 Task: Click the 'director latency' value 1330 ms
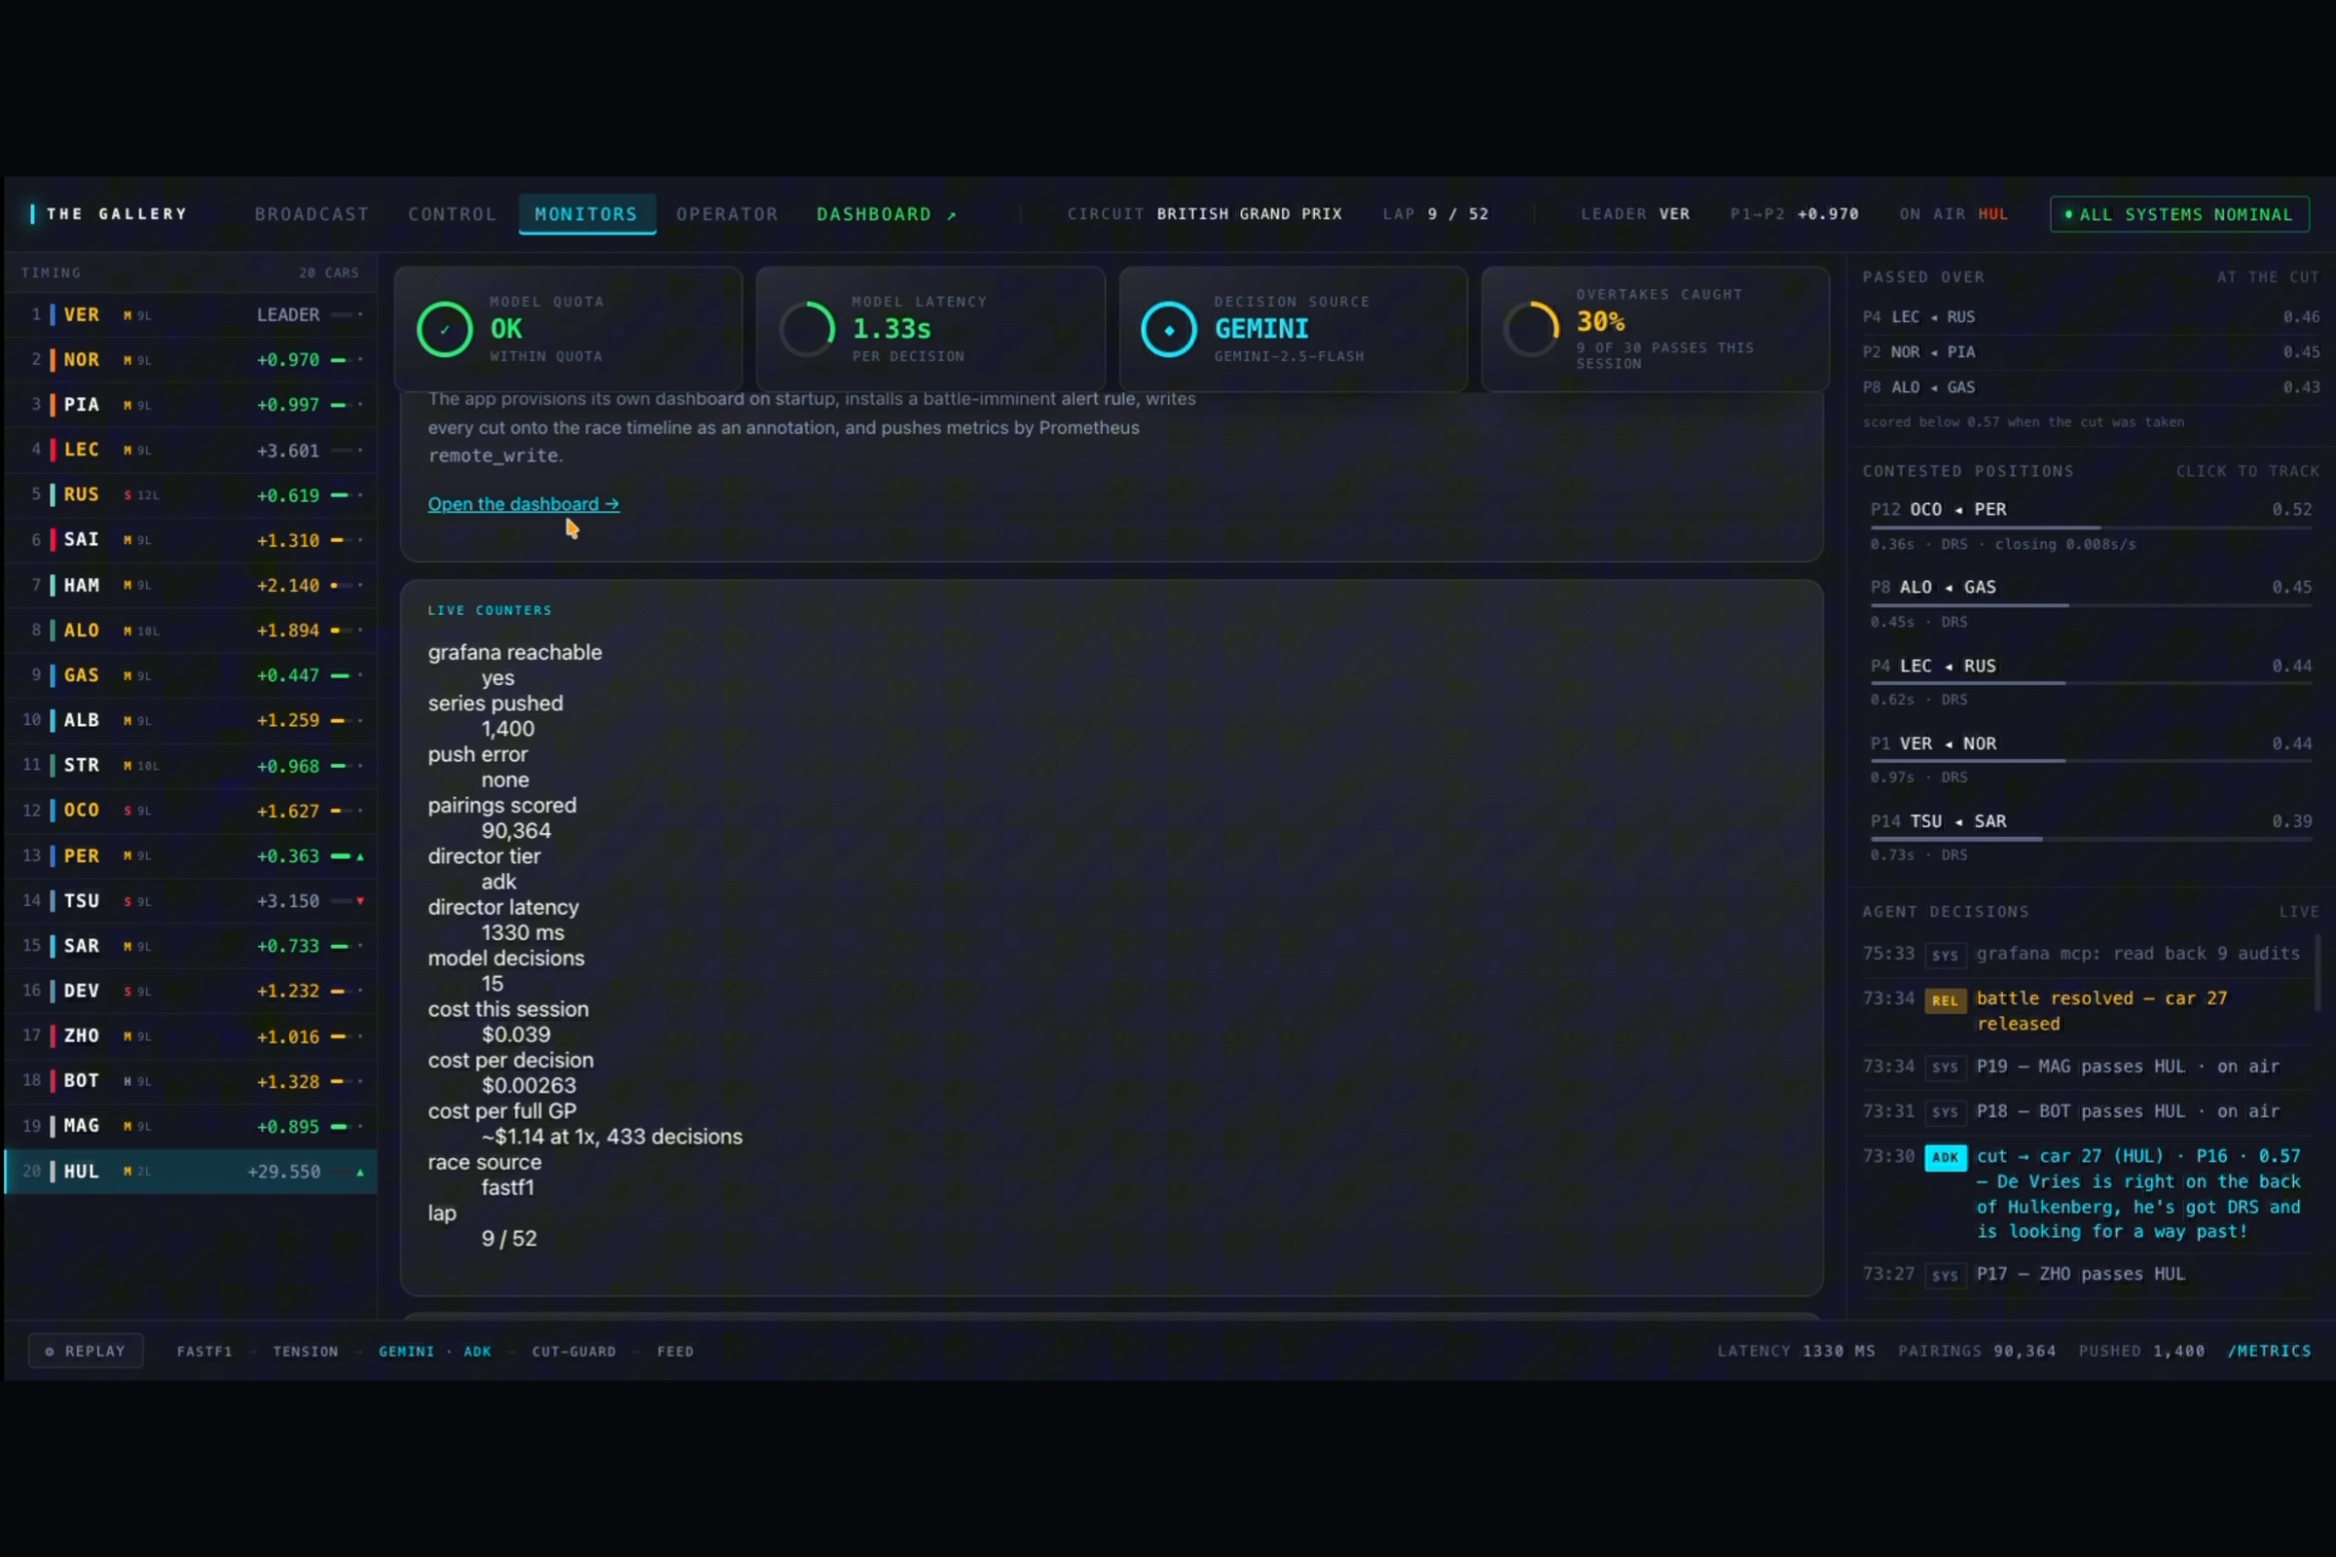(523, 932)
